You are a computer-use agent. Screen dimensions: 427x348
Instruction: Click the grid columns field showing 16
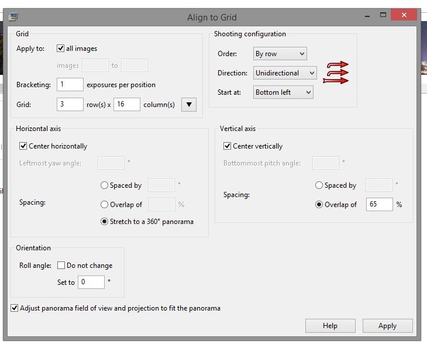click(126, 105)
